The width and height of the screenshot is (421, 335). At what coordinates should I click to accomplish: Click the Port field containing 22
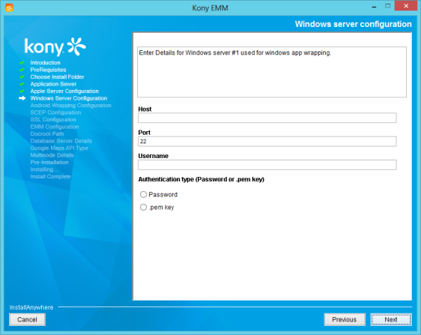coord(267,142)
